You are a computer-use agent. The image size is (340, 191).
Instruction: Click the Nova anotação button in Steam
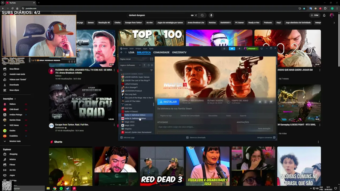[x=264, y=128]
